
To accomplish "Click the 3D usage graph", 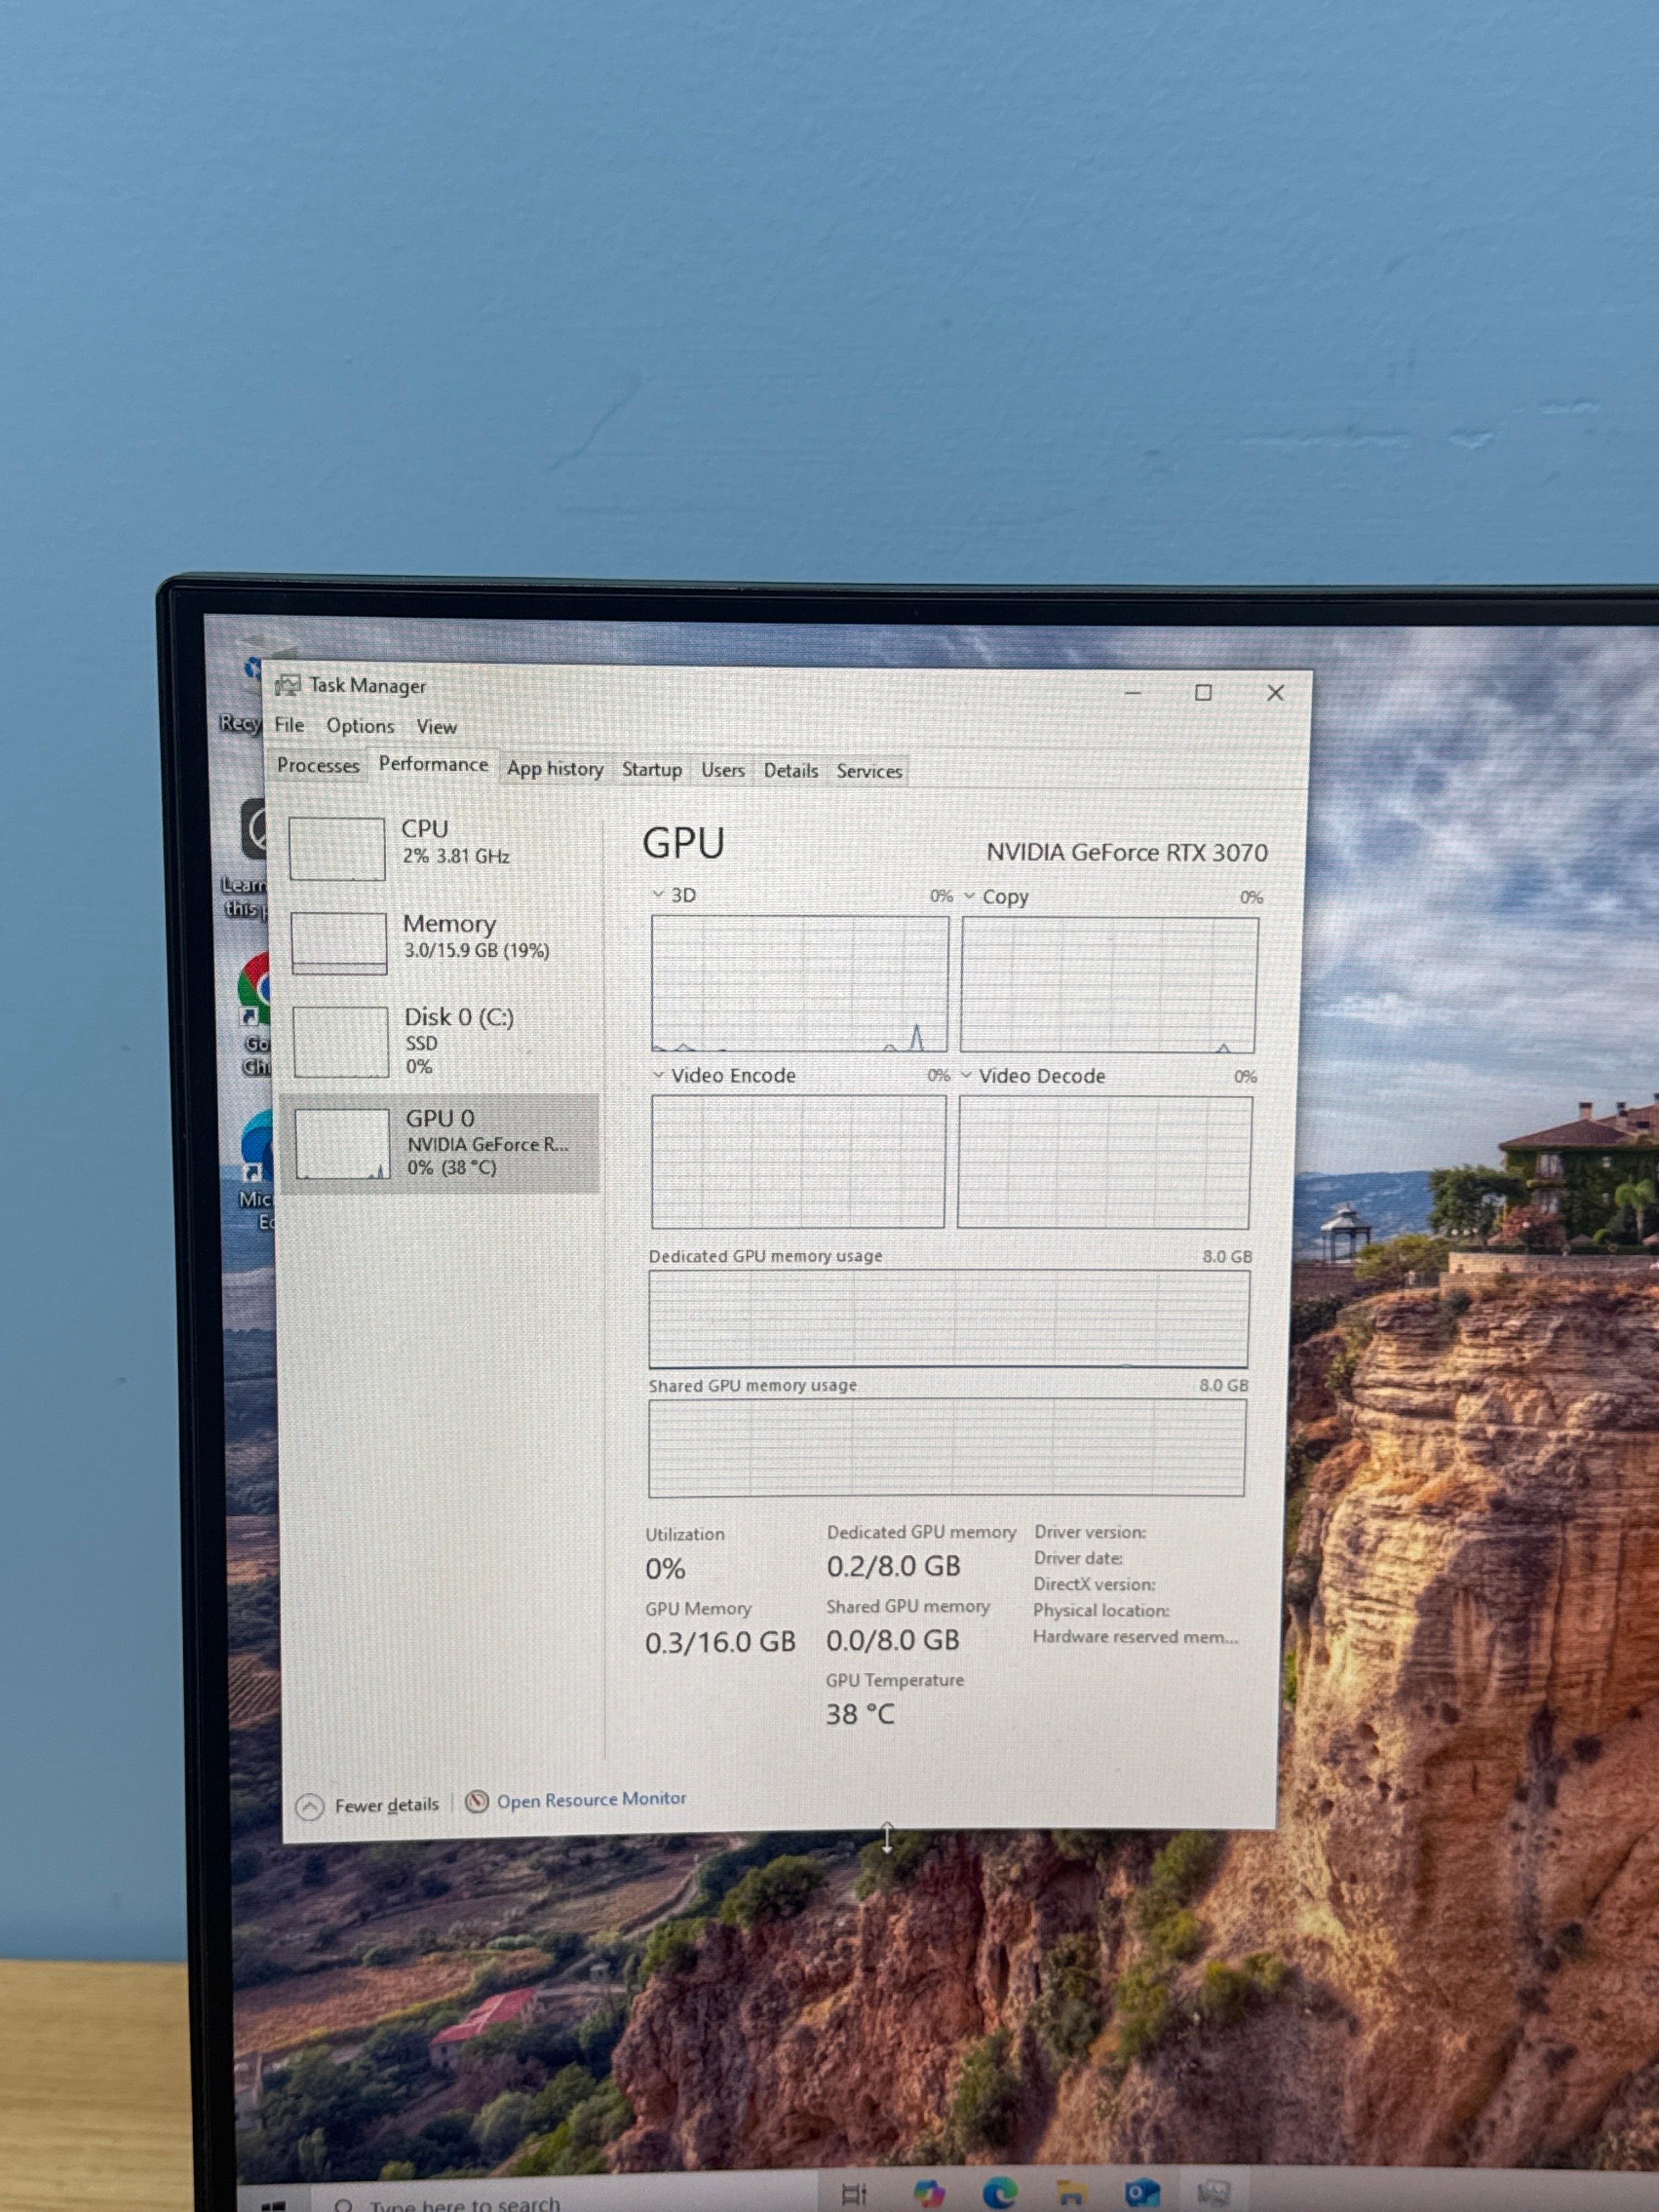I will (x=799, y=983).
